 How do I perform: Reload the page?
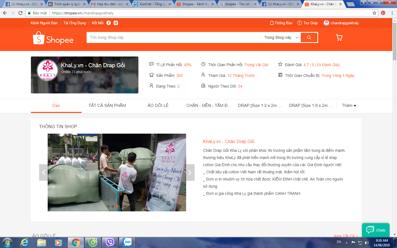[x=20, y=13]
